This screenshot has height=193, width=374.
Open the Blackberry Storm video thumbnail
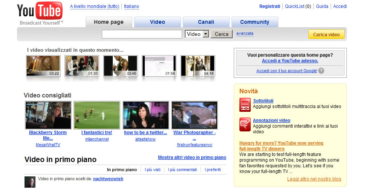click(x=48, y=115)
